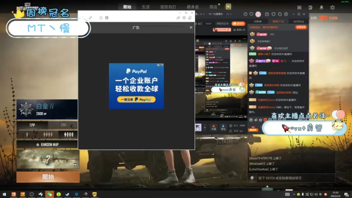Click the orange pill button in chat banner

[x=301, y=27]
